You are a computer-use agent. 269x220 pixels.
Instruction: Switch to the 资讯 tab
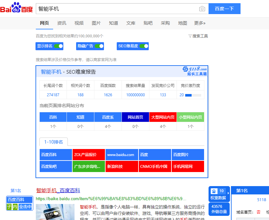pos(62,23)
